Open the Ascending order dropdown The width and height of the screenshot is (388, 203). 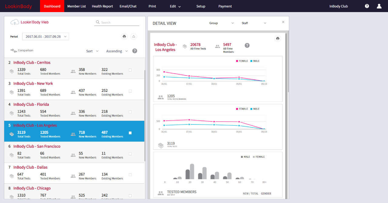(117, 51)
